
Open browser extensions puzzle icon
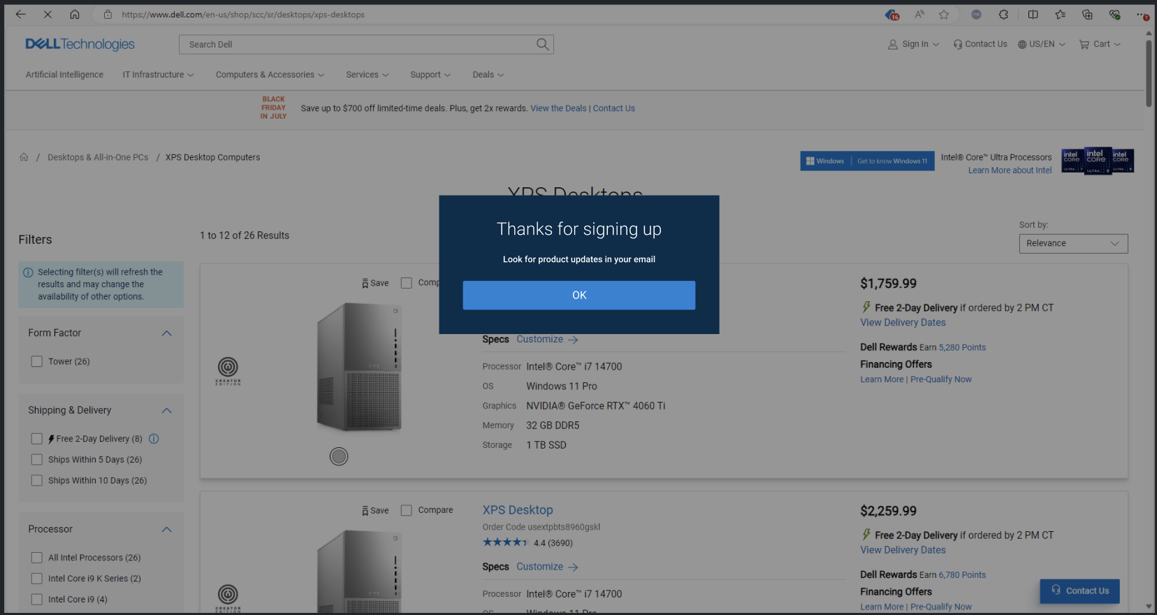1003,14
